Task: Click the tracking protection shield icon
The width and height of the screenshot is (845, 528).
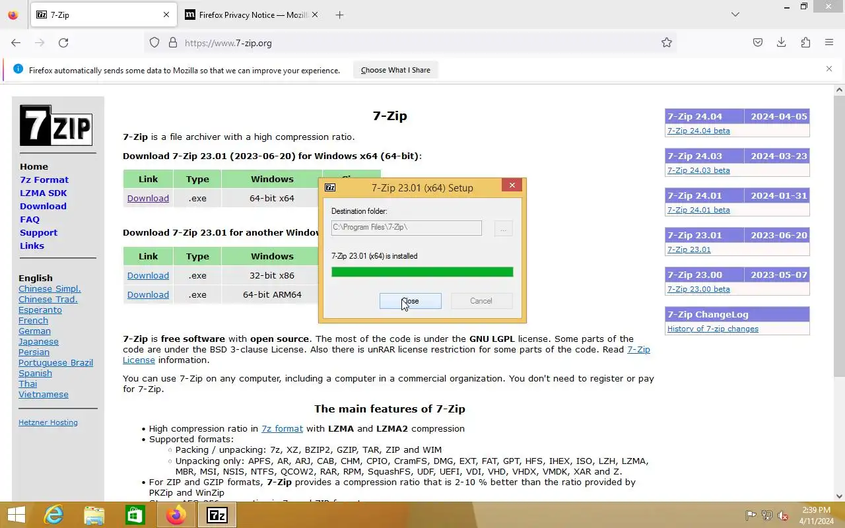Action: 154,42
